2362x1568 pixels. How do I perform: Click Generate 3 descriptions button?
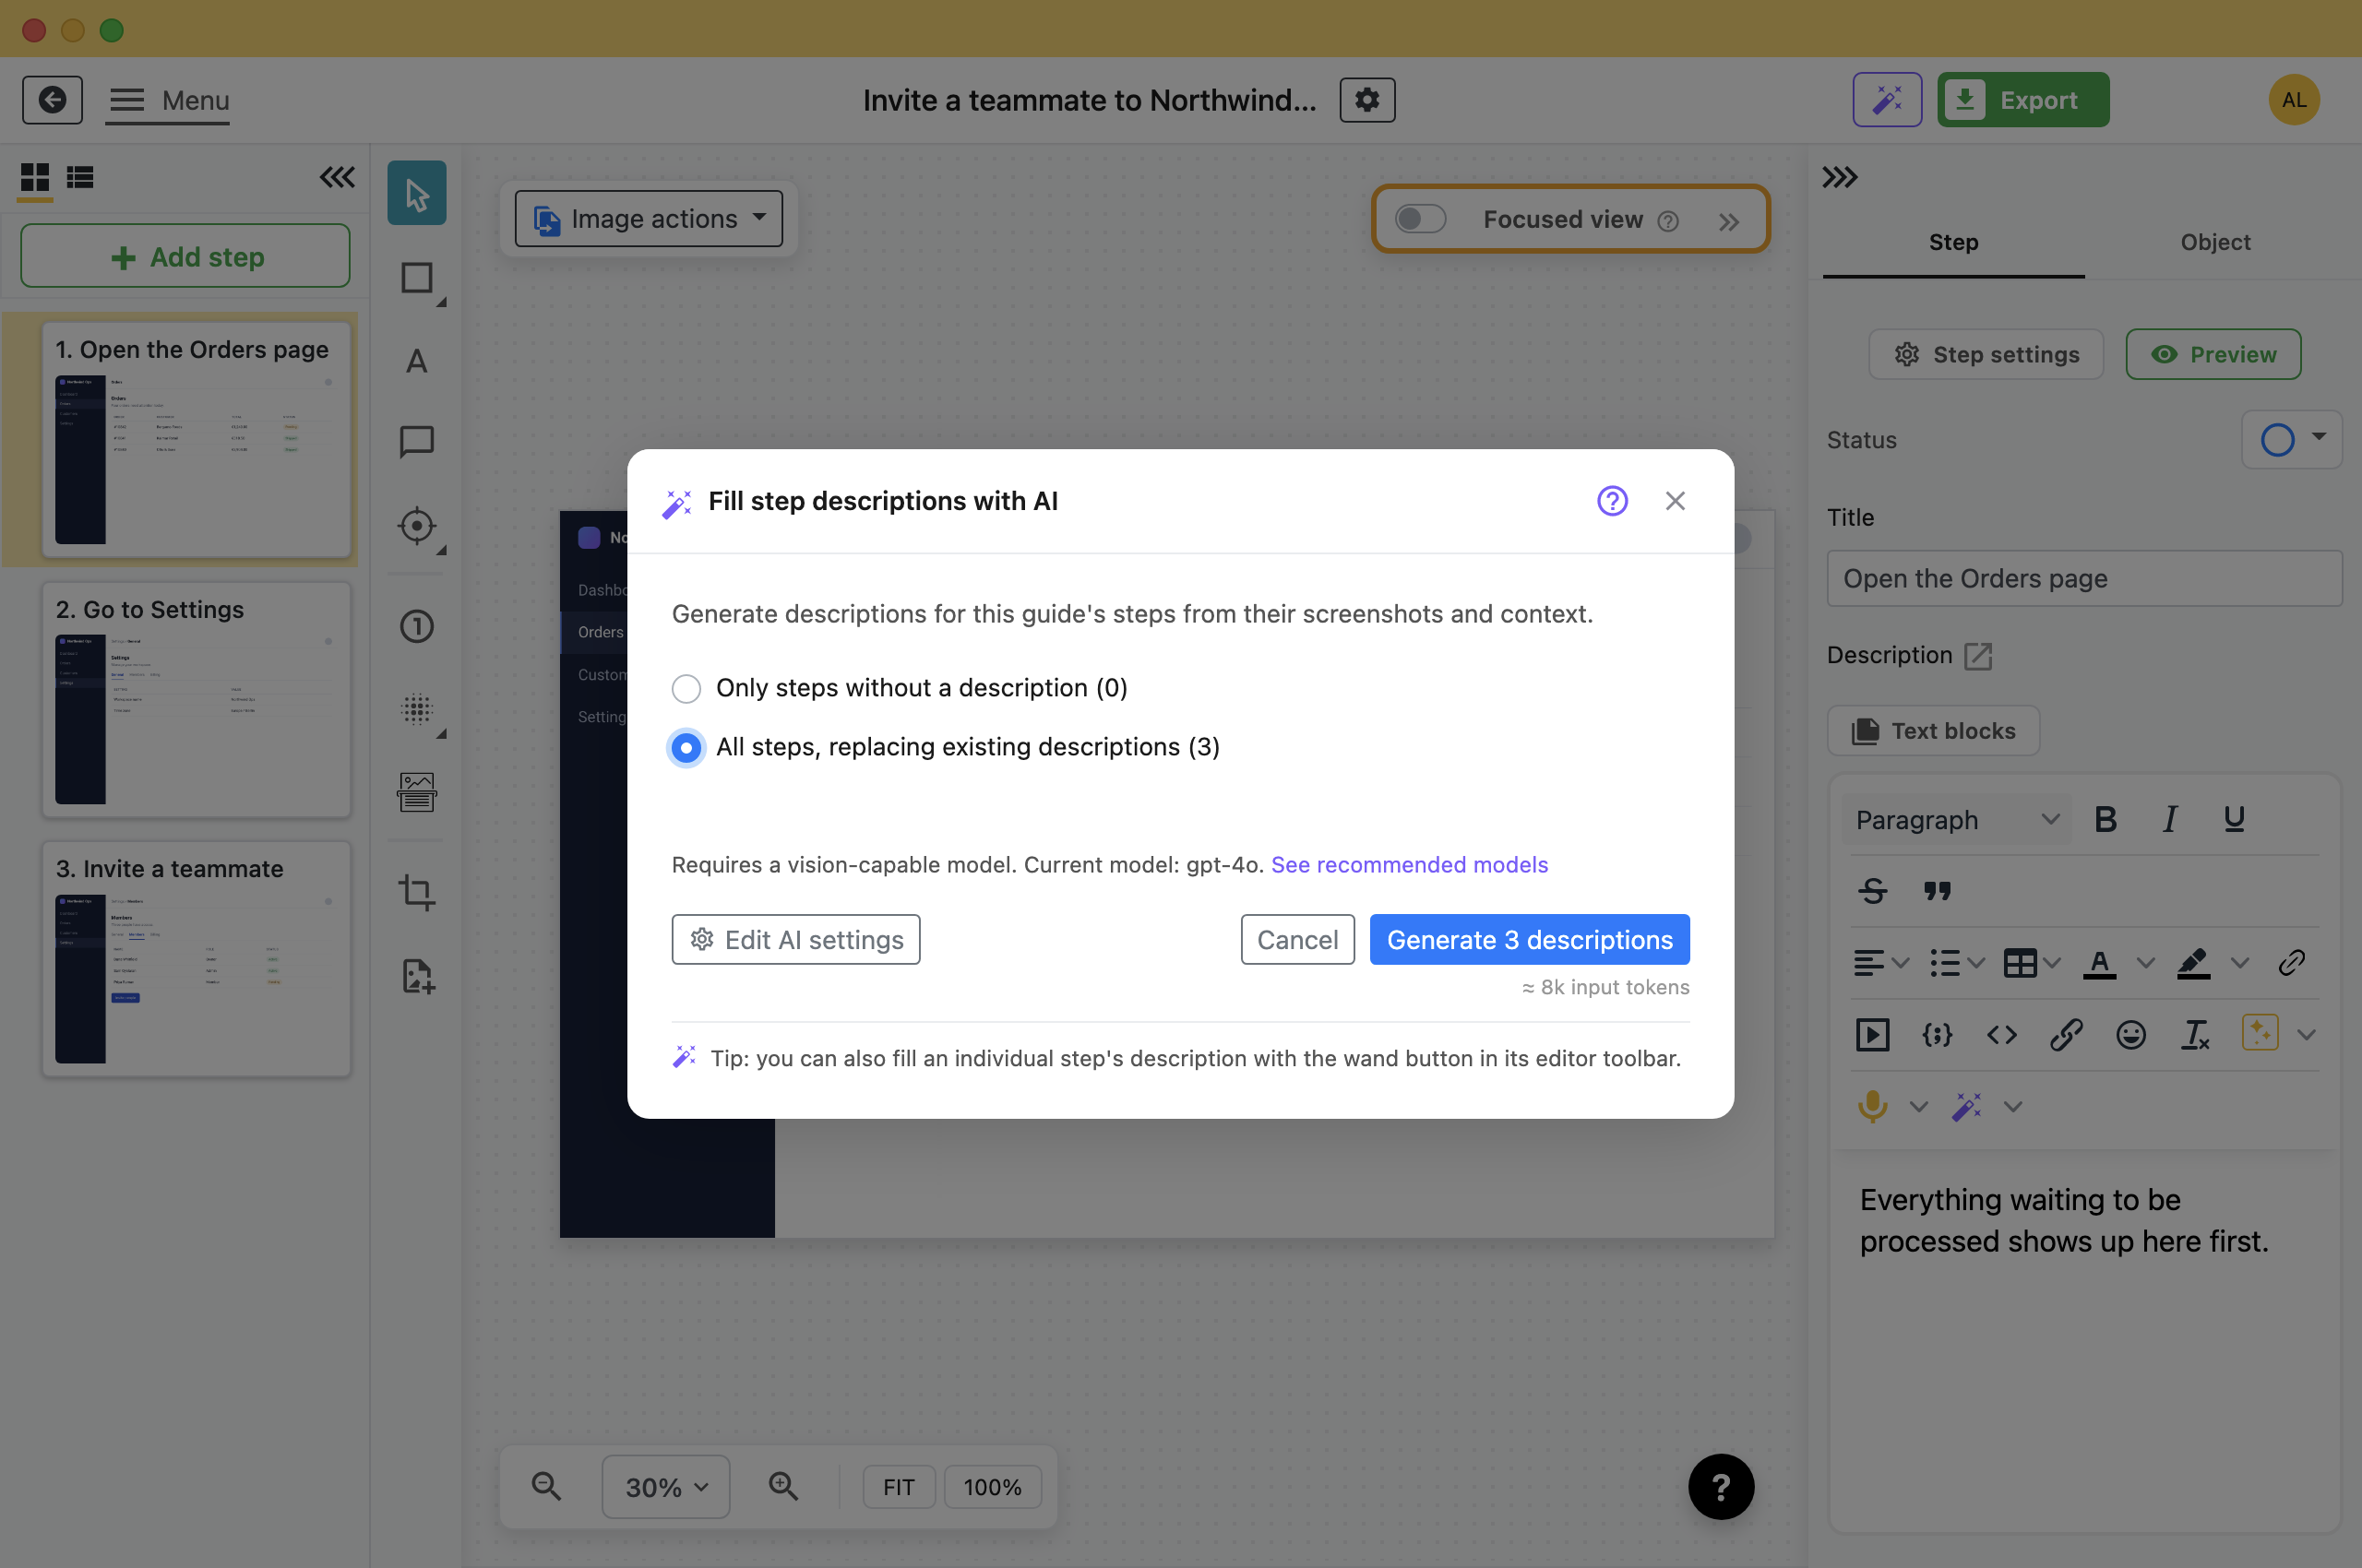click(1529, 940)
